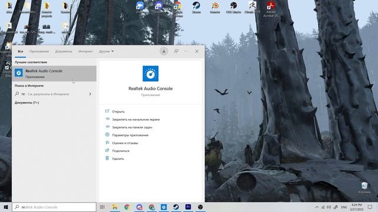Image resolution: width=378 pixels, height=212 pixels.
Task: Open the Adobe Acrobat DC desktop shortcut
Action: [x=271, y=9]
